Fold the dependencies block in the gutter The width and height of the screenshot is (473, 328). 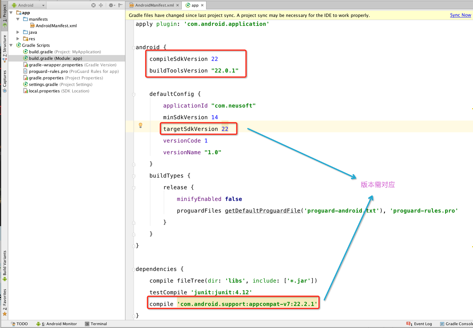pos(134,269)
